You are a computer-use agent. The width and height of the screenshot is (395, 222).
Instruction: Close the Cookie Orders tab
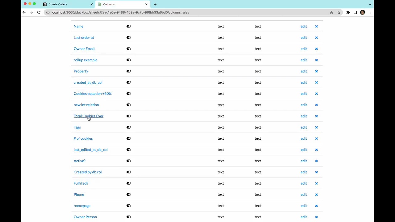[x=91, y=4]
